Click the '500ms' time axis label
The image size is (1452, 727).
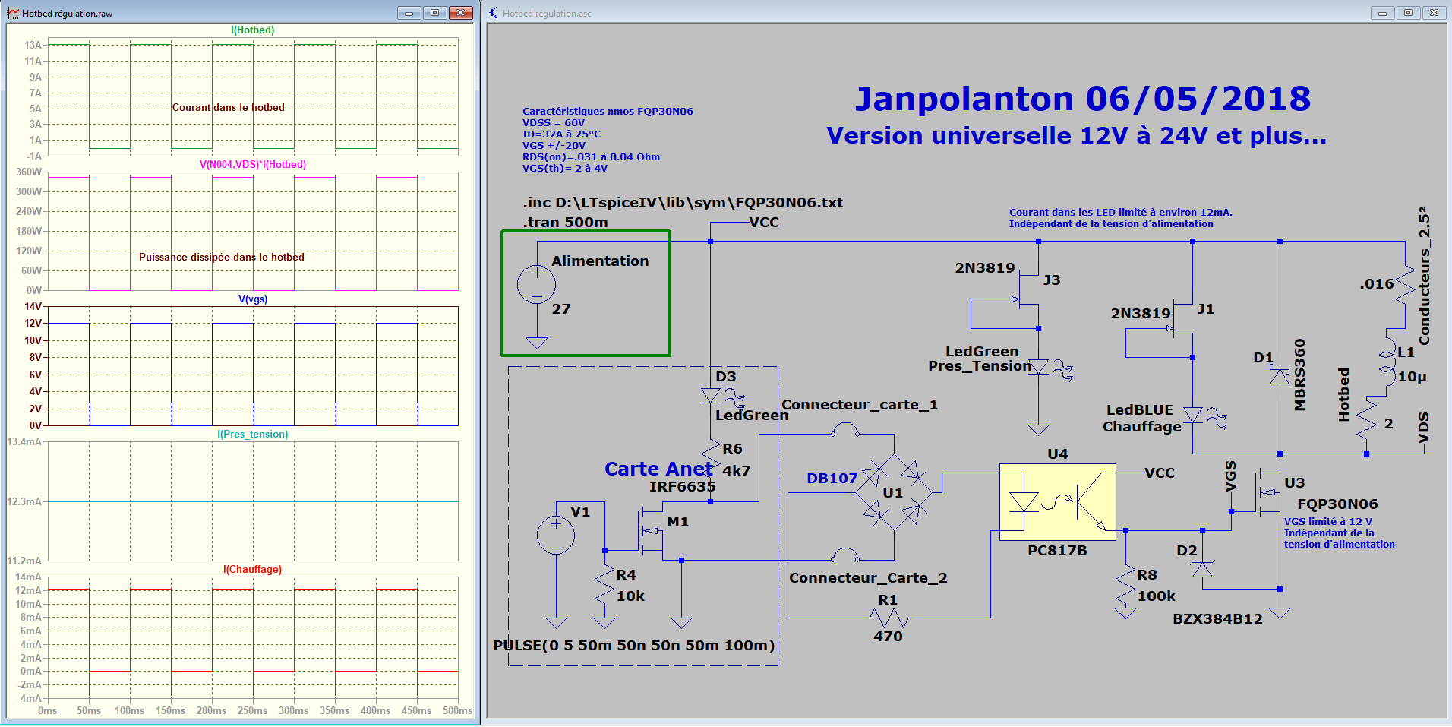point(457,711)
